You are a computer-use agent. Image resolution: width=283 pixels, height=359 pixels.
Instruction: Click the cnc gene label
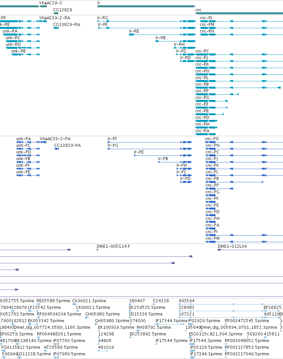pos(199,10)
